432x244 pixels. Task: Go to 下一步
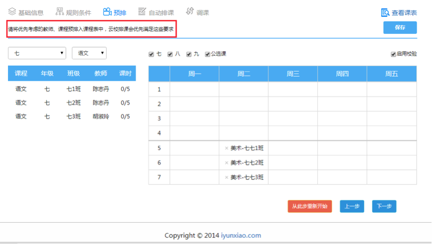click(x=384, y=206)
